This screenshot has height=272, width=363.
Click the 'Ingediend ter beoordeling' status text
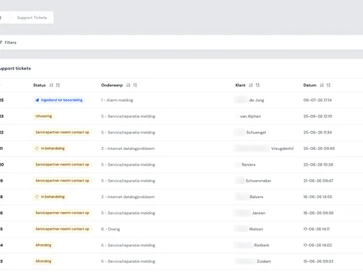(x=62, y=100)
